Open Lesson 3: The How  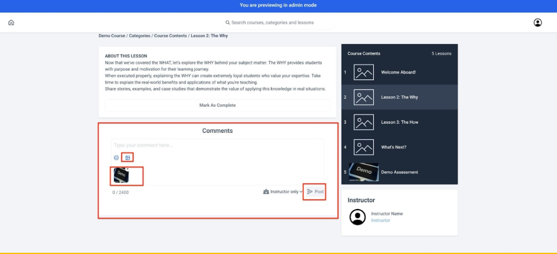(399, 122)
